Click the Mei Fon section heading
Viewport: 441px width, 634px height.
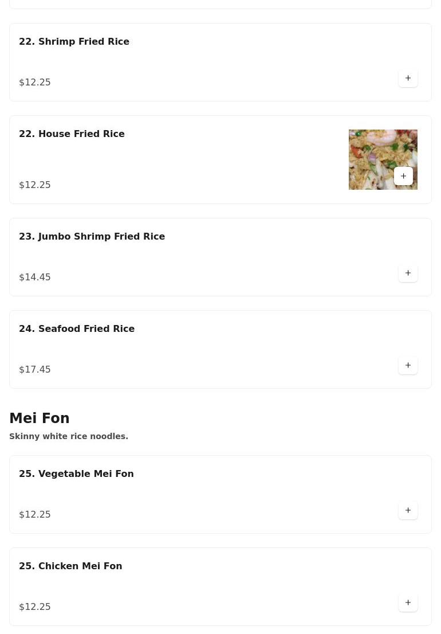tap(40, 418)
